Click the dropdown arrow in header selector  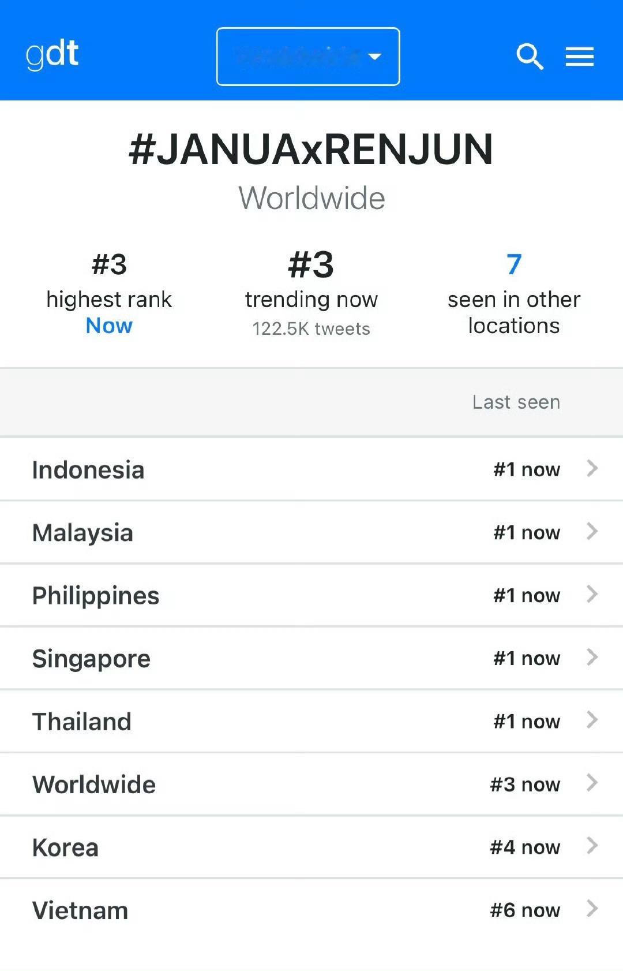pyautogui.click(x=375, y=57)
